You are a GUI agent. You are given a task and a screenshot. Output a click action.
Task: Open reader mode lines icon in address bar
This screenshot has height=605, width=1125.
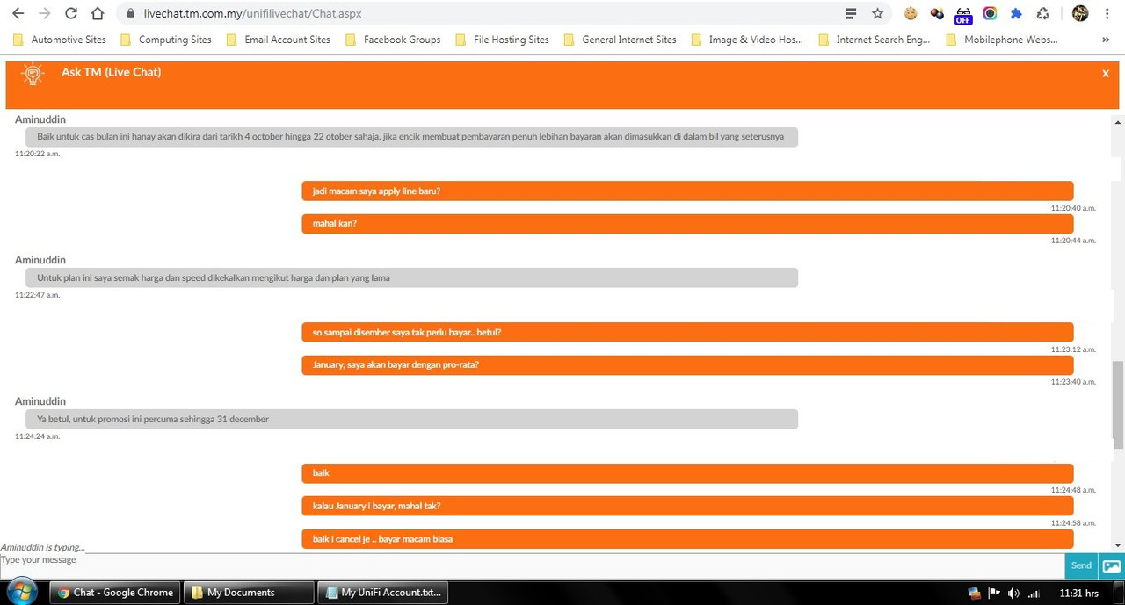(x=851, y=13)
